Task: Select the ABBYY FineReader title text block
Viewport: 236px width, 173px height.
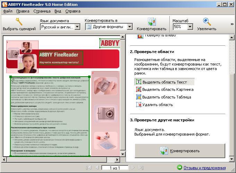Action: tap(61, 58)
